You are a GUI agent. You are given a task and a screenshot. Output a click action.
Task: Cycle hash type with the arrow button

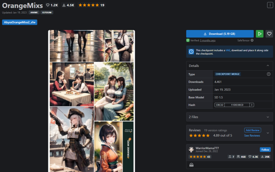click(252, 105)
